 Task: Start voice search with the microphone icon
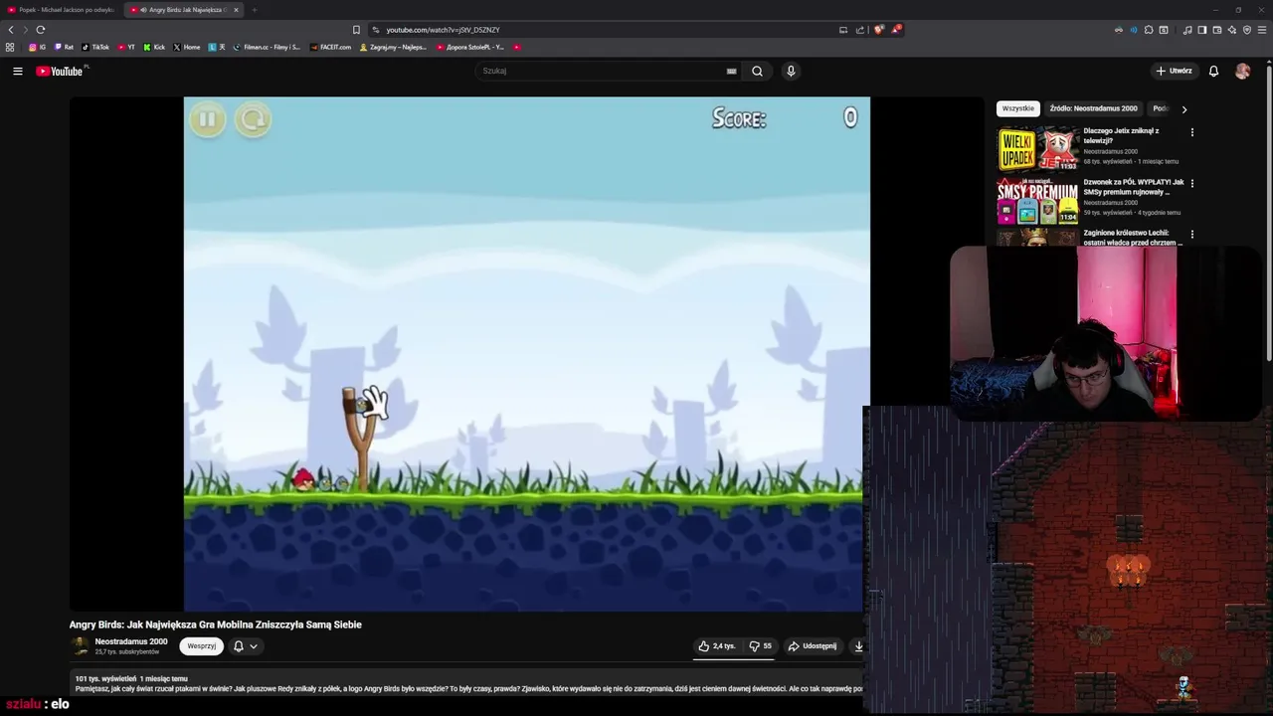(x=791, y=71)
